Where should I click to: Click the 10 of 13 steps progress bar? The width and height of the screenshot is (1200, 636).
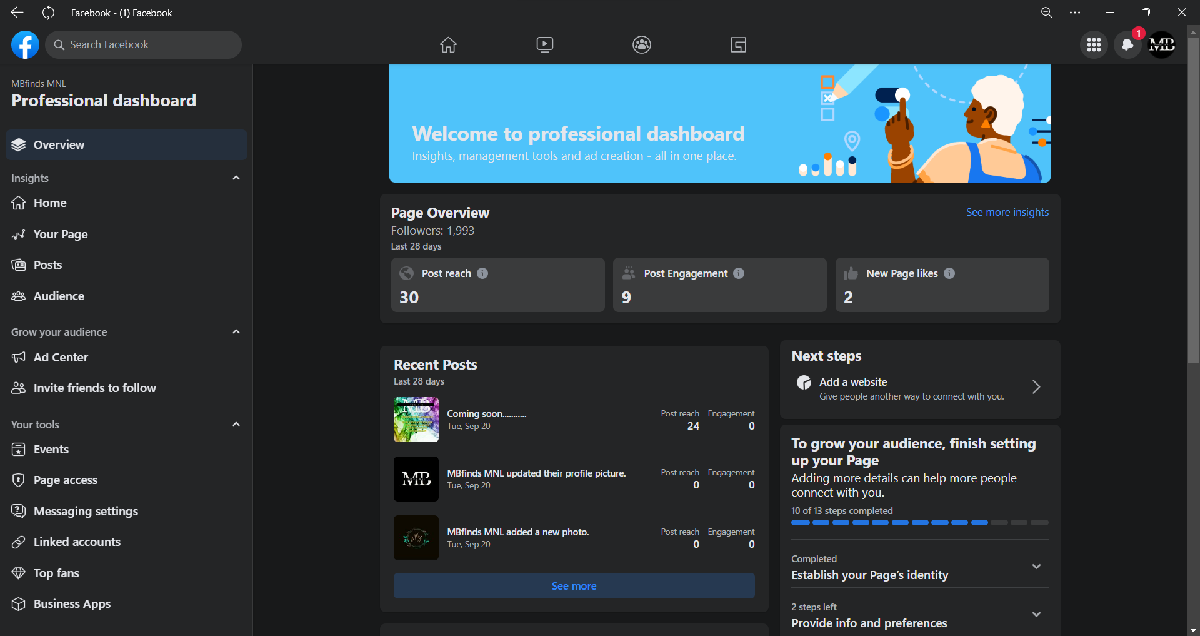coord(920,522)
